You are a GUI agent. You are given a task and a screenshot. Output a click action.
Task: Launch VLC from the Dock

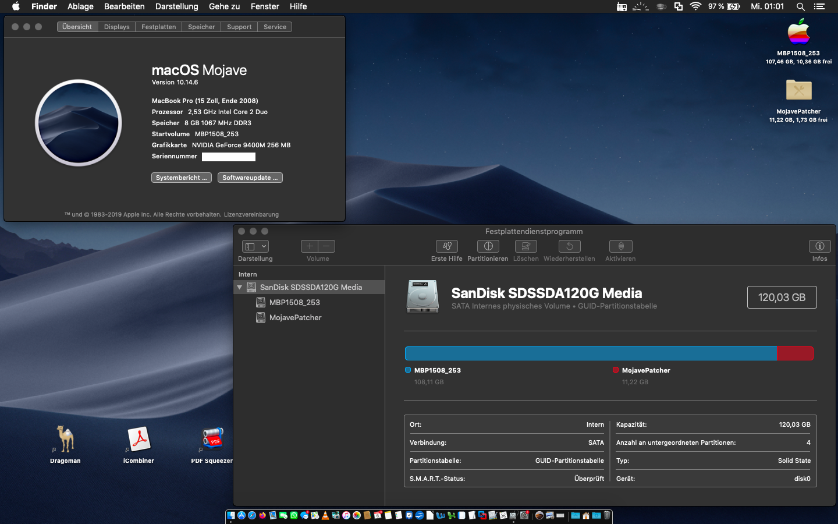(325, 515)
